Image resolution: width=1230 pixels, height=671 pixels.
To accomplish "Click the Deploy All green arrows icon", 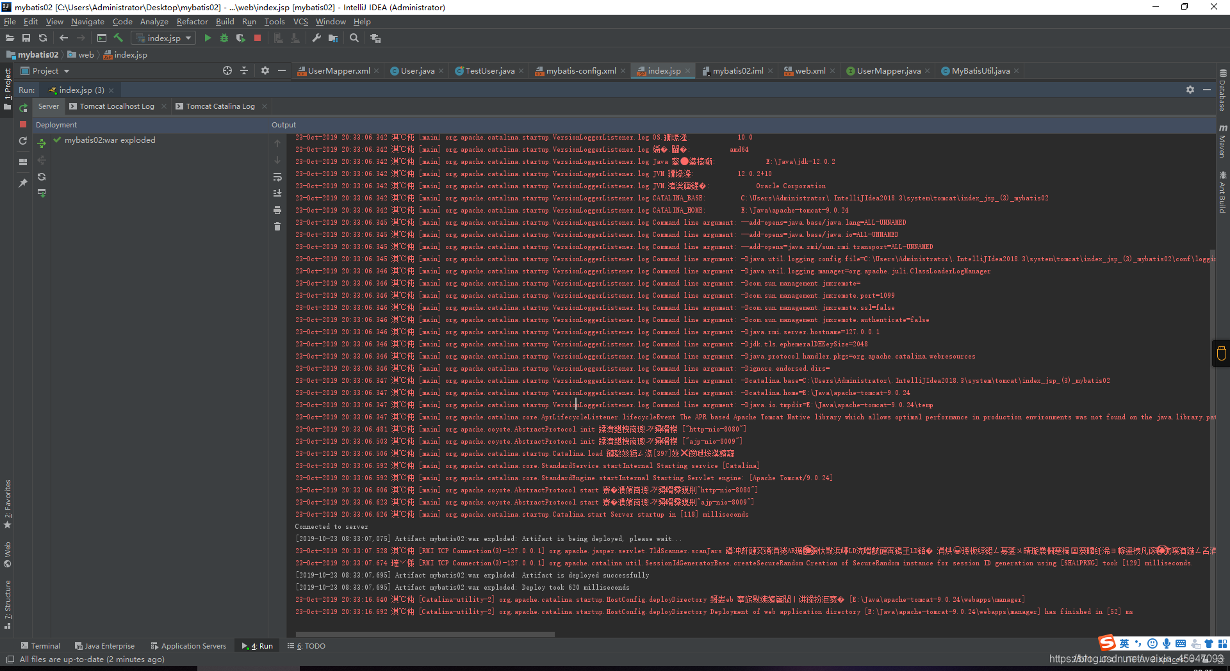I will pyautogui.click(x=42, y=143).
